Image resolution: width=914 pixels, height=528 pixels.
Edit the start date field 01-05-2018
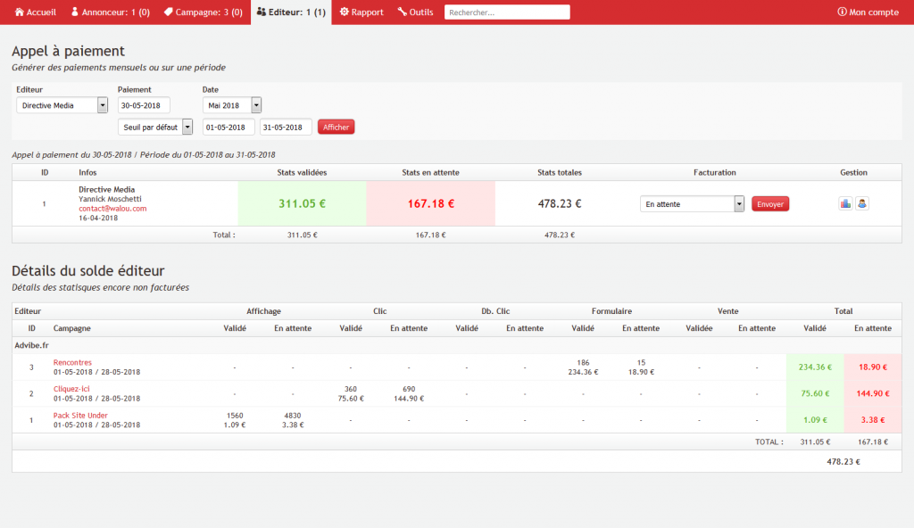coord(228,127)
